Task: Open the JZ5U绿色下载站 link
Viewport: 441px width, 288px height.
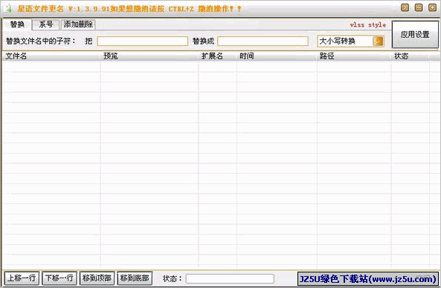Action: point(368,279)
